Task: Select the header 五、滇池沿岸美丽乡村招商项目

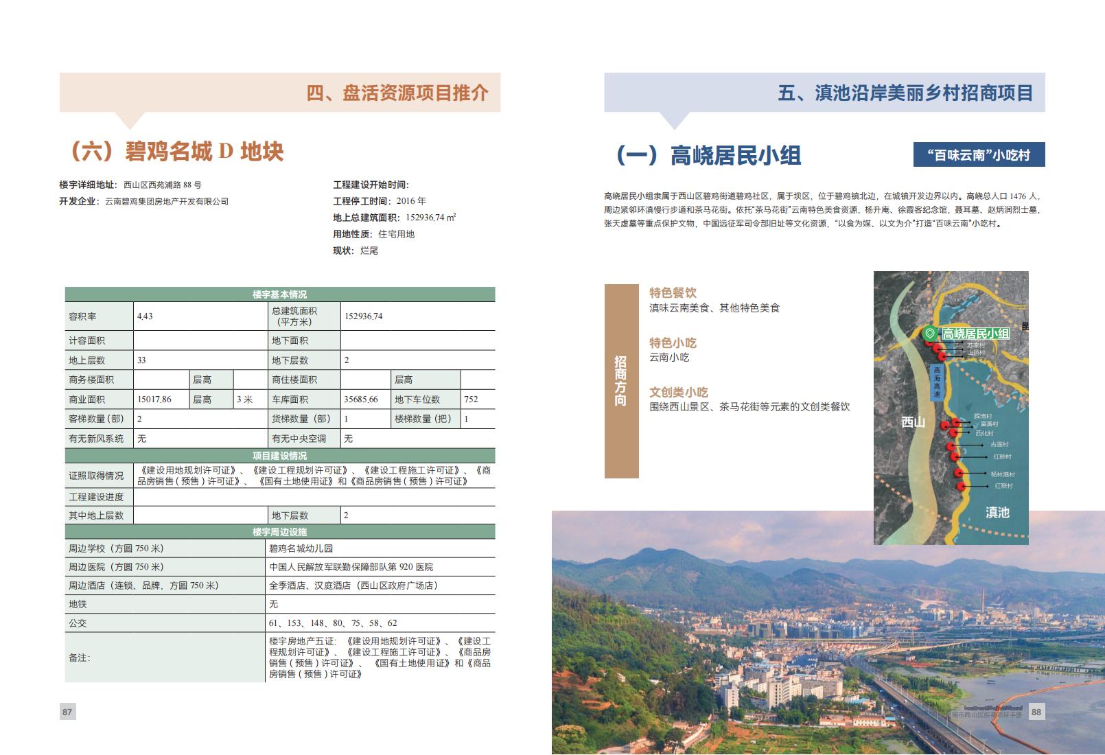Action: click(905, 93)
